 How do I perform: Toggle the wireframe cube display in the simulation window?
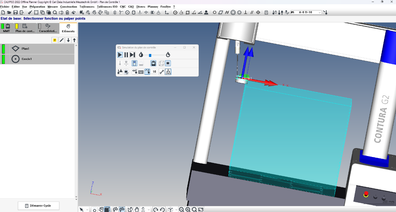point(161,63)
